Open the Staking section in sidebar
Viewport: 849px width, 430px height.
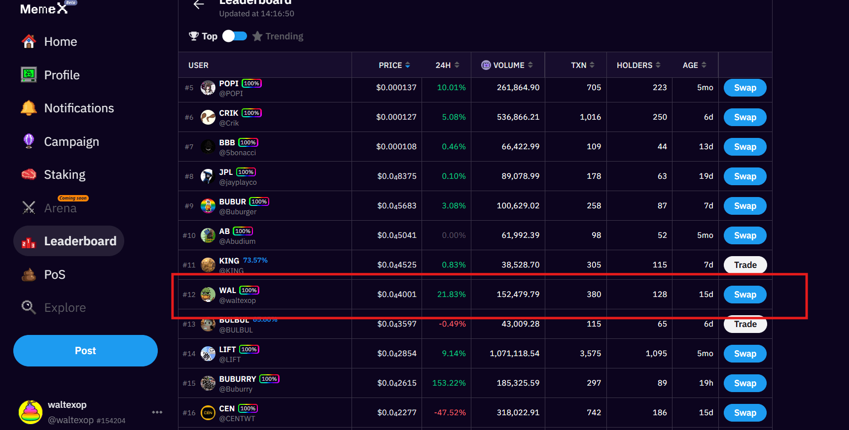pos(64,175)
